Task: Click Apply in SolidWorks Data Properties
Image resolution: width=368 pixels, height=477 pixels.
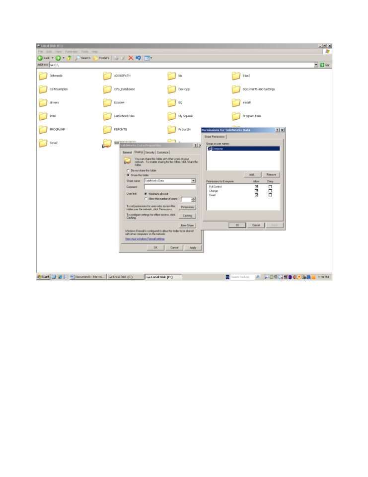Action: [193, 247]
